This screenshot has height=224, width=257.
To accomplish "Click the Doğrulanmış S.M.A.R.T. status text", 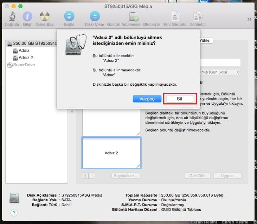I will click(172, 205).
